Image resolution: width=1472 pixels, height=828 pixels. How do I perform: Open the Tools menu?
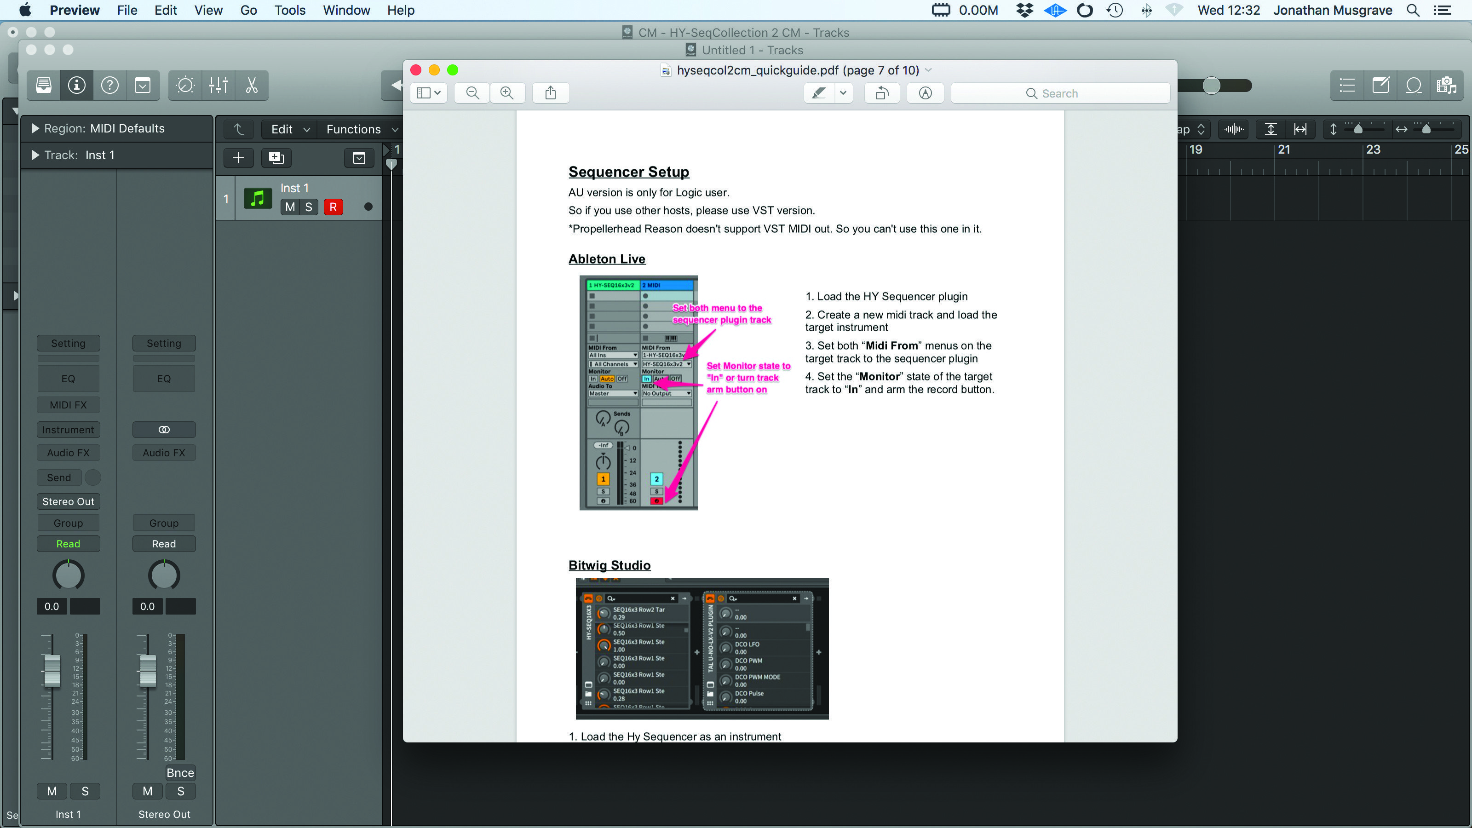click(x=290, y=10)
